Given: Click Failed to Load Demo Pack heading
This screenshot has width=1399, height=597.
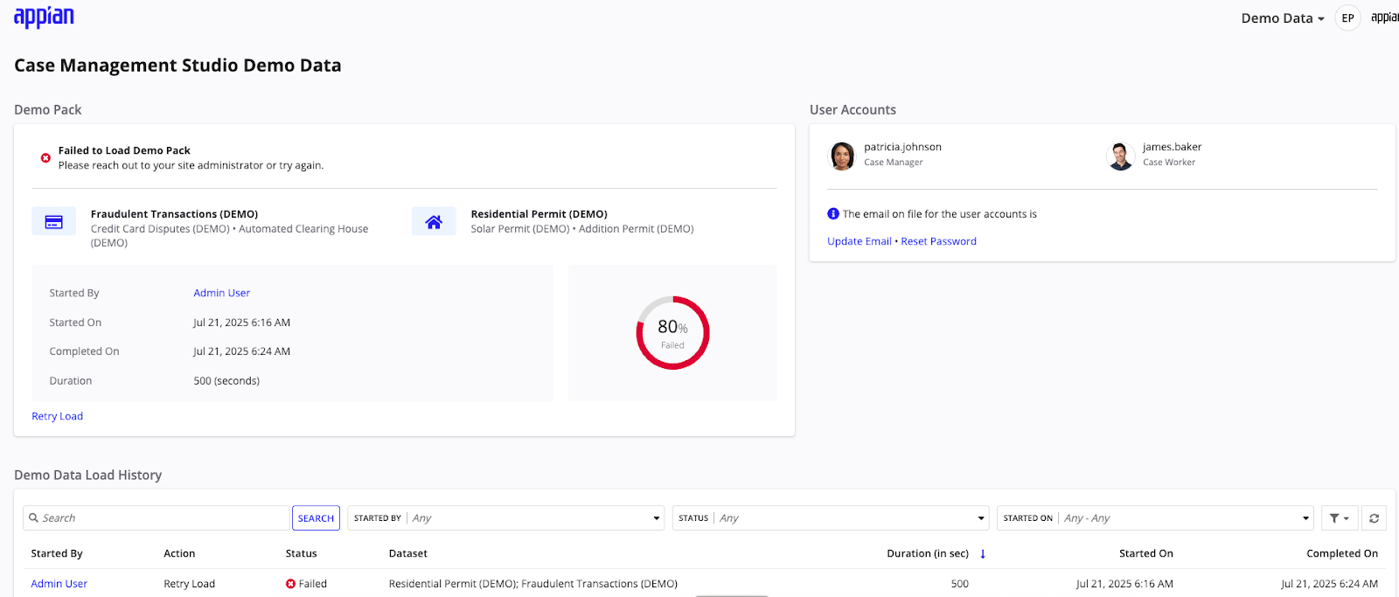Looking at the screenshot, I should click(x=124, y=150).
